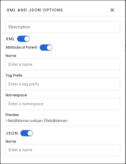Click the Tag Prefix input field
The width and height of the screenshot is (126, 164).
(63, 84)
